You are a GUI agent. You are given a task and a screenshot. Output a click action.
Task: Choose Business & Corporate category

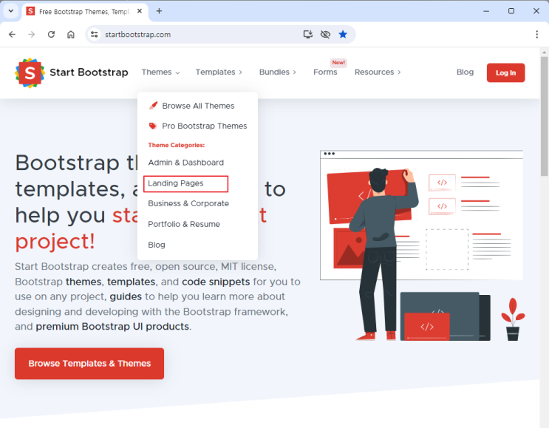pos(188,203)
